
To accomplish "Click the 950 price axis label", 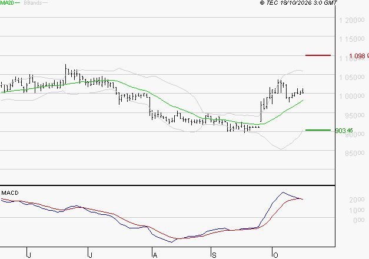I will coord(355,115).
